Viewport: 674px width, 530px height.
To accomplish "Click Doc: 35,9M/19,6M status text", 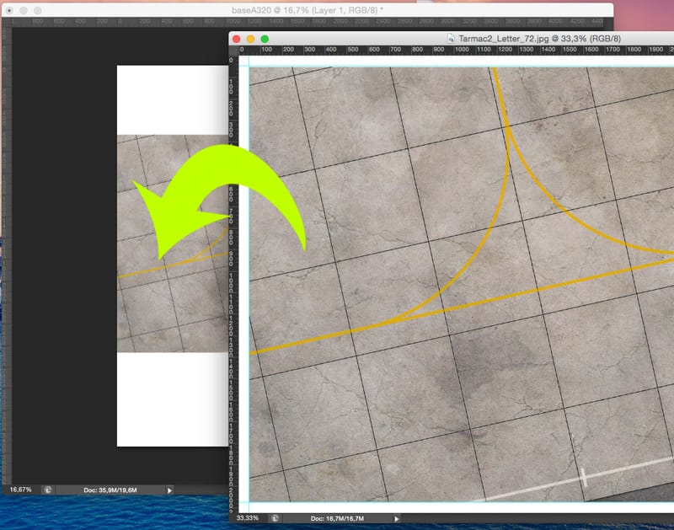I will (110, 490).
